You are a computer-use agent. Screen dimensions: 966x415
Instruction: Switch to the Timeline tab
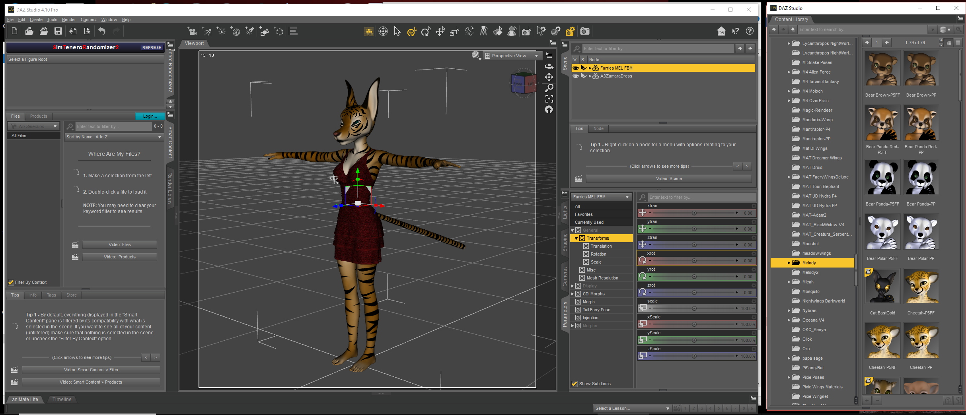(x=62, y=399)
